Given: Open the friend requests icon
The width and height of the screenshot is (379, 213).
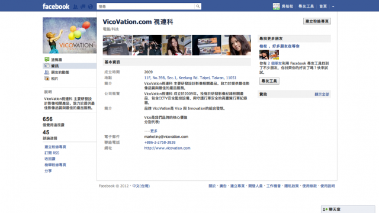Looking at the screenshot, I should (75, 7).
